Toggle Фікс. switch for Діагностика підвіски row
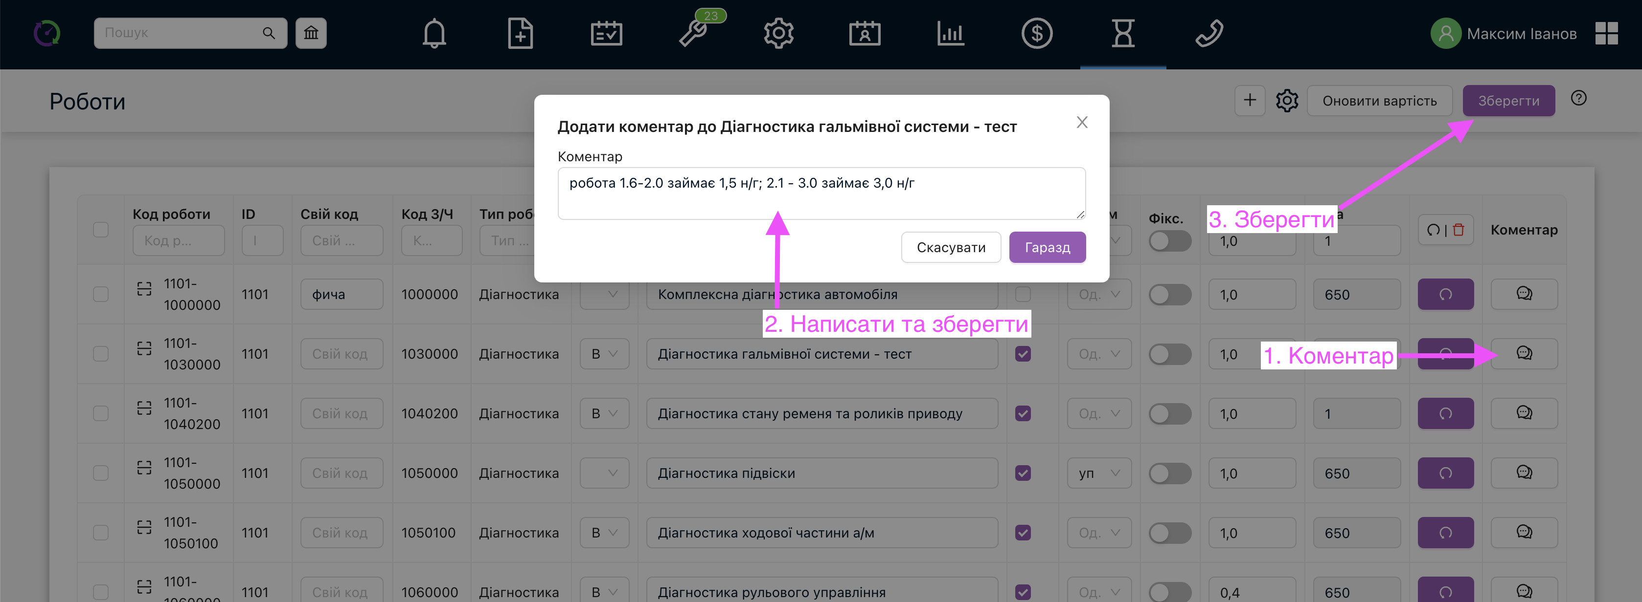Viewport: 1642px width, 602px height. tap(1170, 473)
